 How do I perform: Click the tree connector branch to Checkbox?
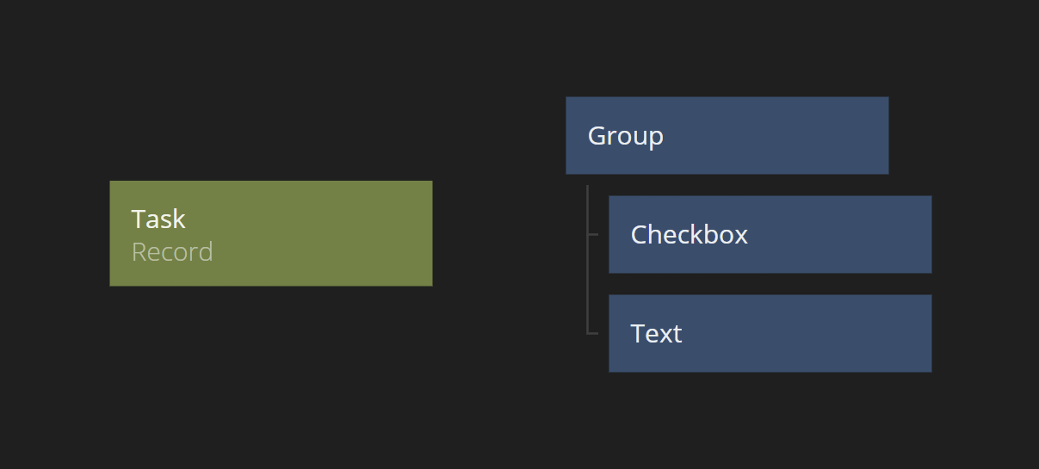point(592,233)
